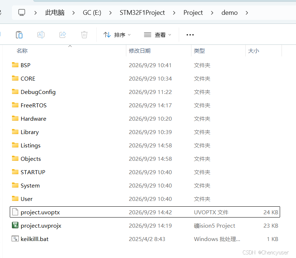Screen dimensions: 296x258
Task: Expand chevron after 此电脑 in address bar
Action: pos(73,13)
